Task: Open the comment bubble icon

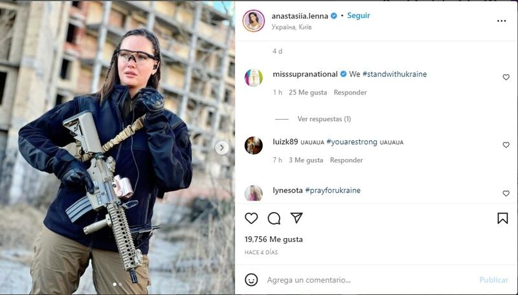Action: [274, 218]
